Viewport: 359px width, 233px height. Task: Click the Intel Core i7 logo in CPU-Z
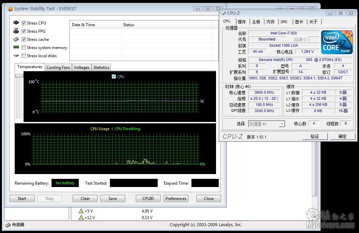pyautogui.click(x=337, y=42)
